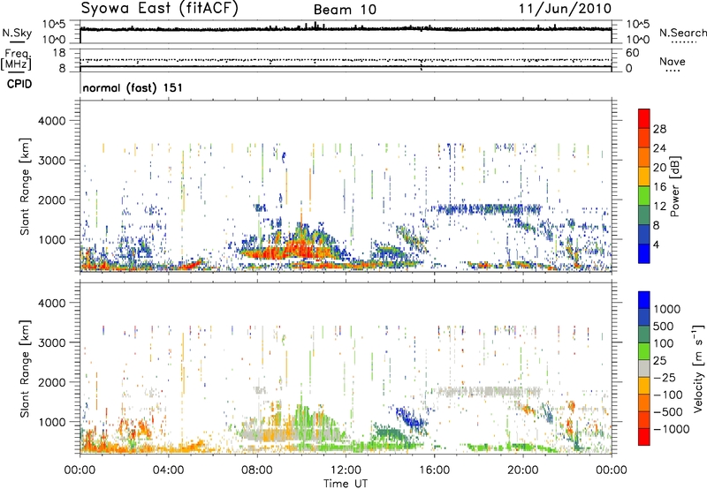The width and height of the screenshot is (707, 489).
Task: Click the "Power [dB]" color bar title
Action: pyautogui.click(x=674, y=186)
